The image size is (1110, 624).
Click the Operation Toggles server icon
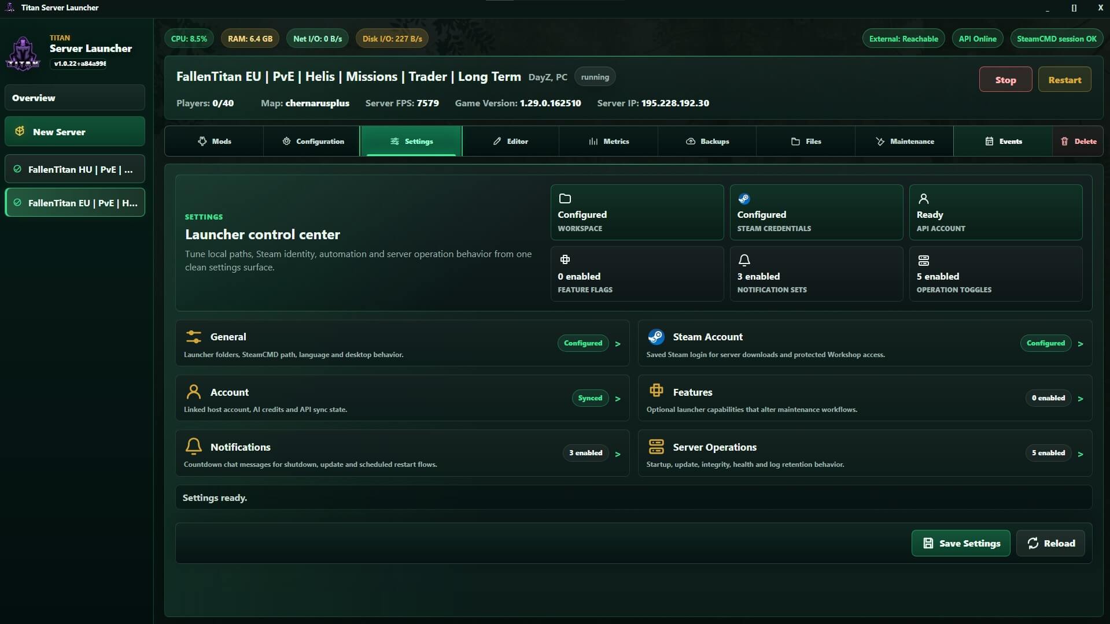tap(924, 261)
